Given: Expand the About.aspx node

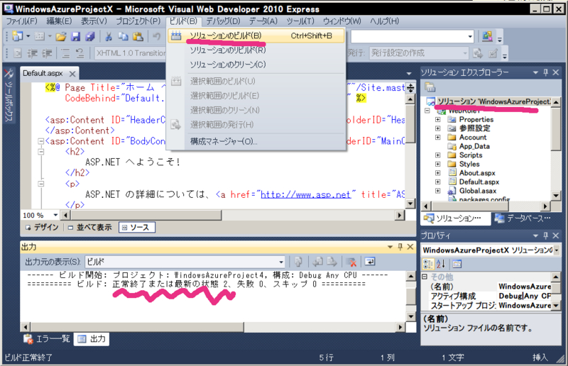Looking at the screenshot, I should [438, 173].
